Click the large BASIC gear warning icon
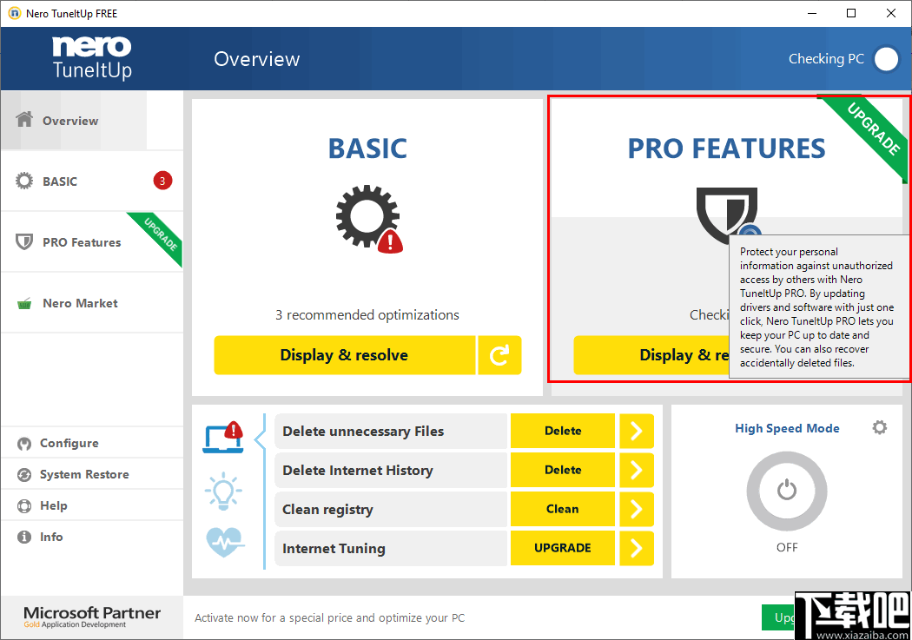The height and width of the screenshot is (640, 912). pyautogui.click(x=369, y=220)
